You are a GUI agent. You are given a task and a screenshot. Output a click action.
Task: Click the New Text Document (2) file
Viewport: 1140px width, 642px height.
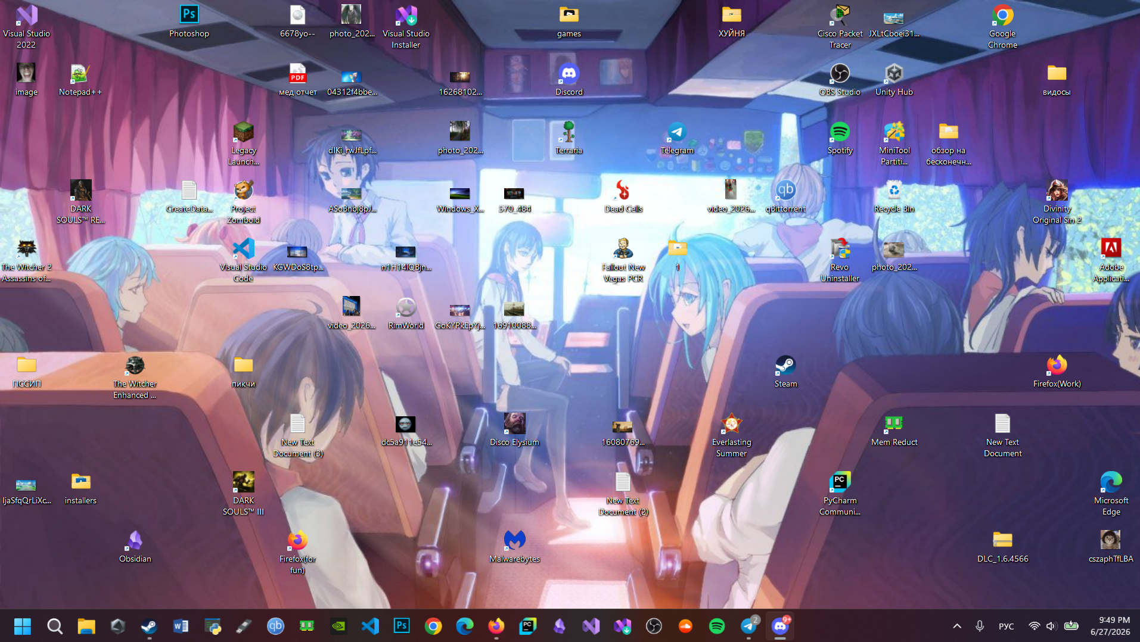click(x=623, y=494)
